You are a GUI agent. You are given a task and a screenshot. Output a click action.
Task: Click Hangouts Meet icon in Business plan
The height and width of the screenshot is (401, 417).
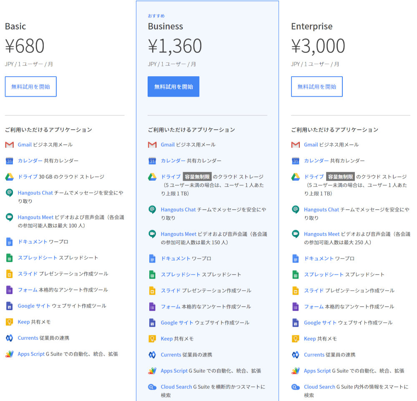point(152,234)
